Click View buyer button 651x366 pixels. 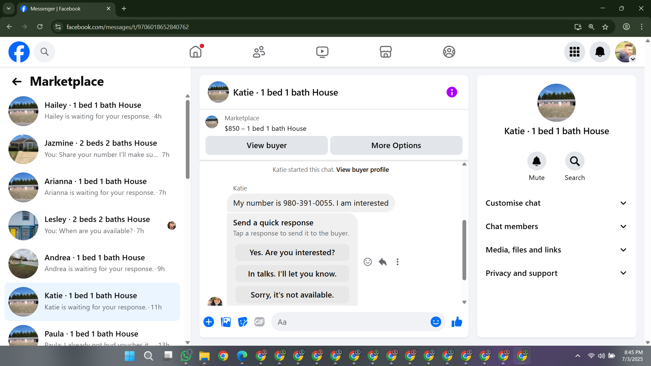[267, 145]
